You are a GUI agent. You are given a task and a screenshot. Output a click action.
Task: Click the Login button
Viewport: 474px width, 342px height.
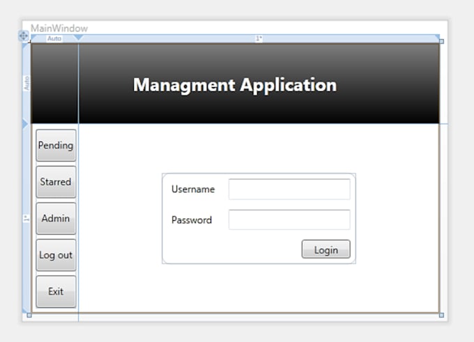point(326,249)
